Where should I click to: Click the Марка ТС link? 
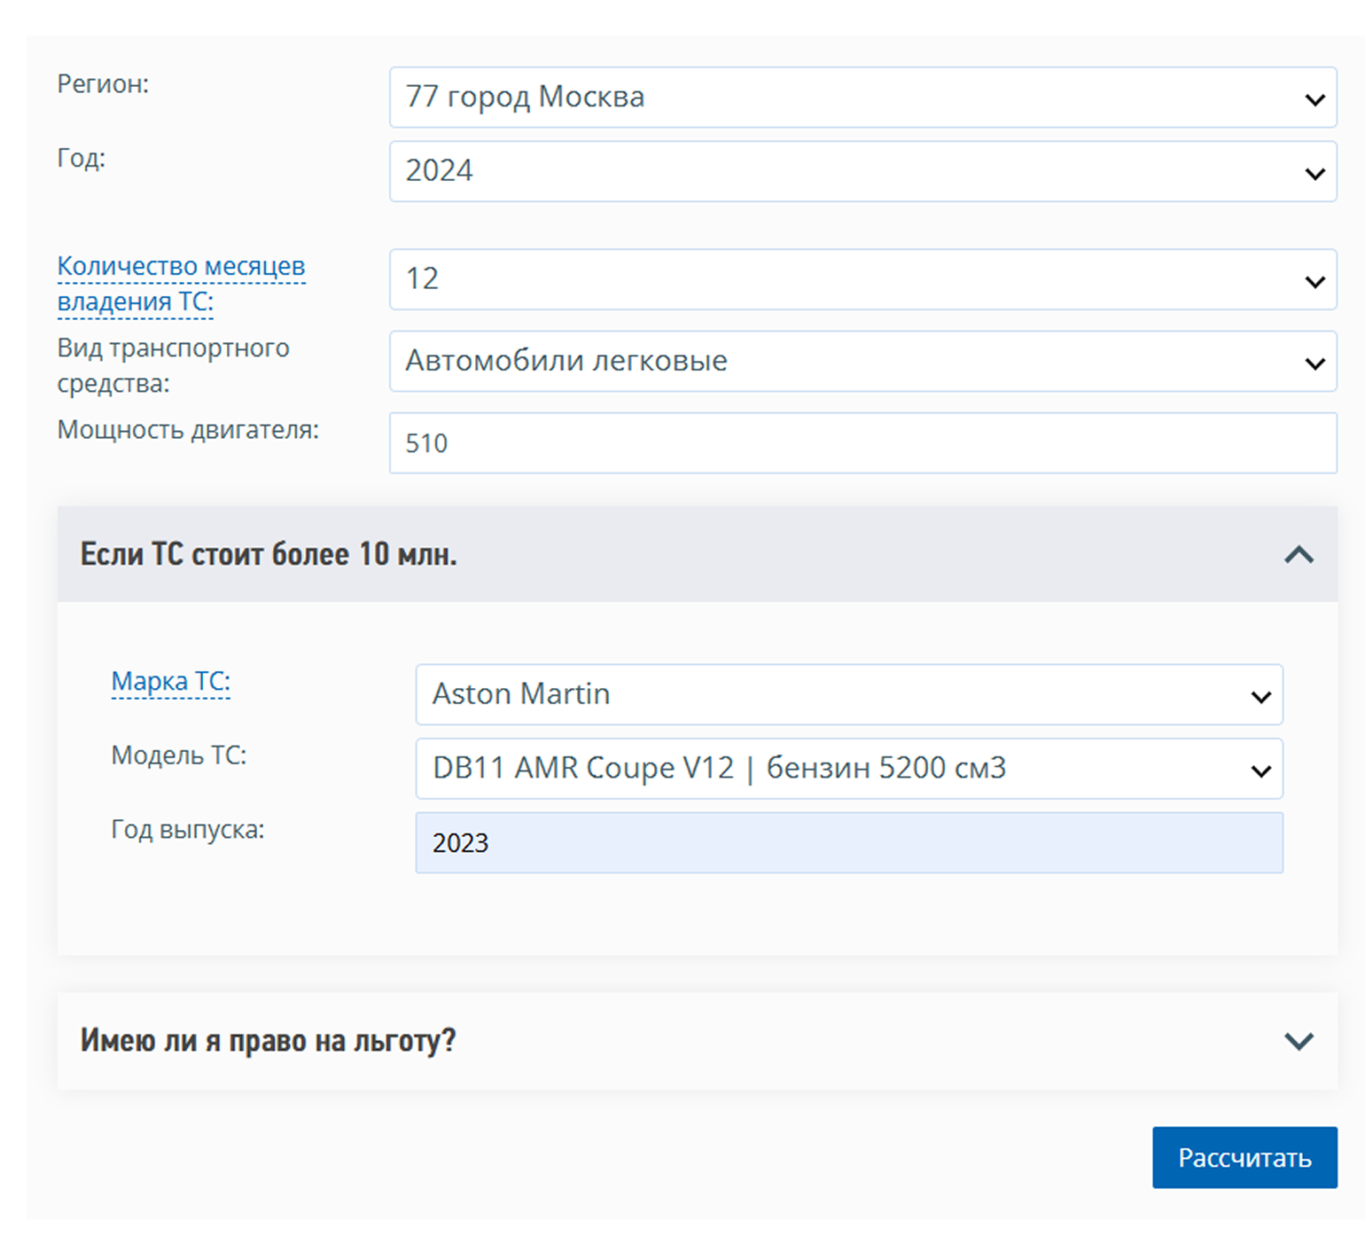click(x=170, y=682)
